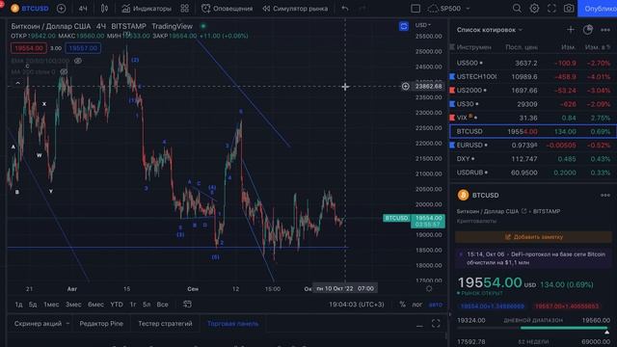Add symbol to watchlist with plus icon
This screenshot has width=617, height=347.
(571, 30)
